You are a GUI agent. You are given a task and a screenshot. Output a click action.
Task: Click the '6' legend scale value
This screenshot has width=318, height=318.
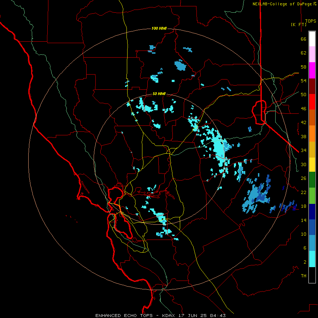point(305,248)
